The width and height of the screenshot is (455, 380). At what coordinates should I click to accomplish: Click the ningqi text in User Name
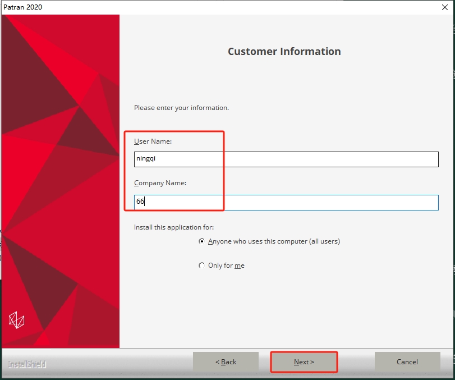coord(145,159)
